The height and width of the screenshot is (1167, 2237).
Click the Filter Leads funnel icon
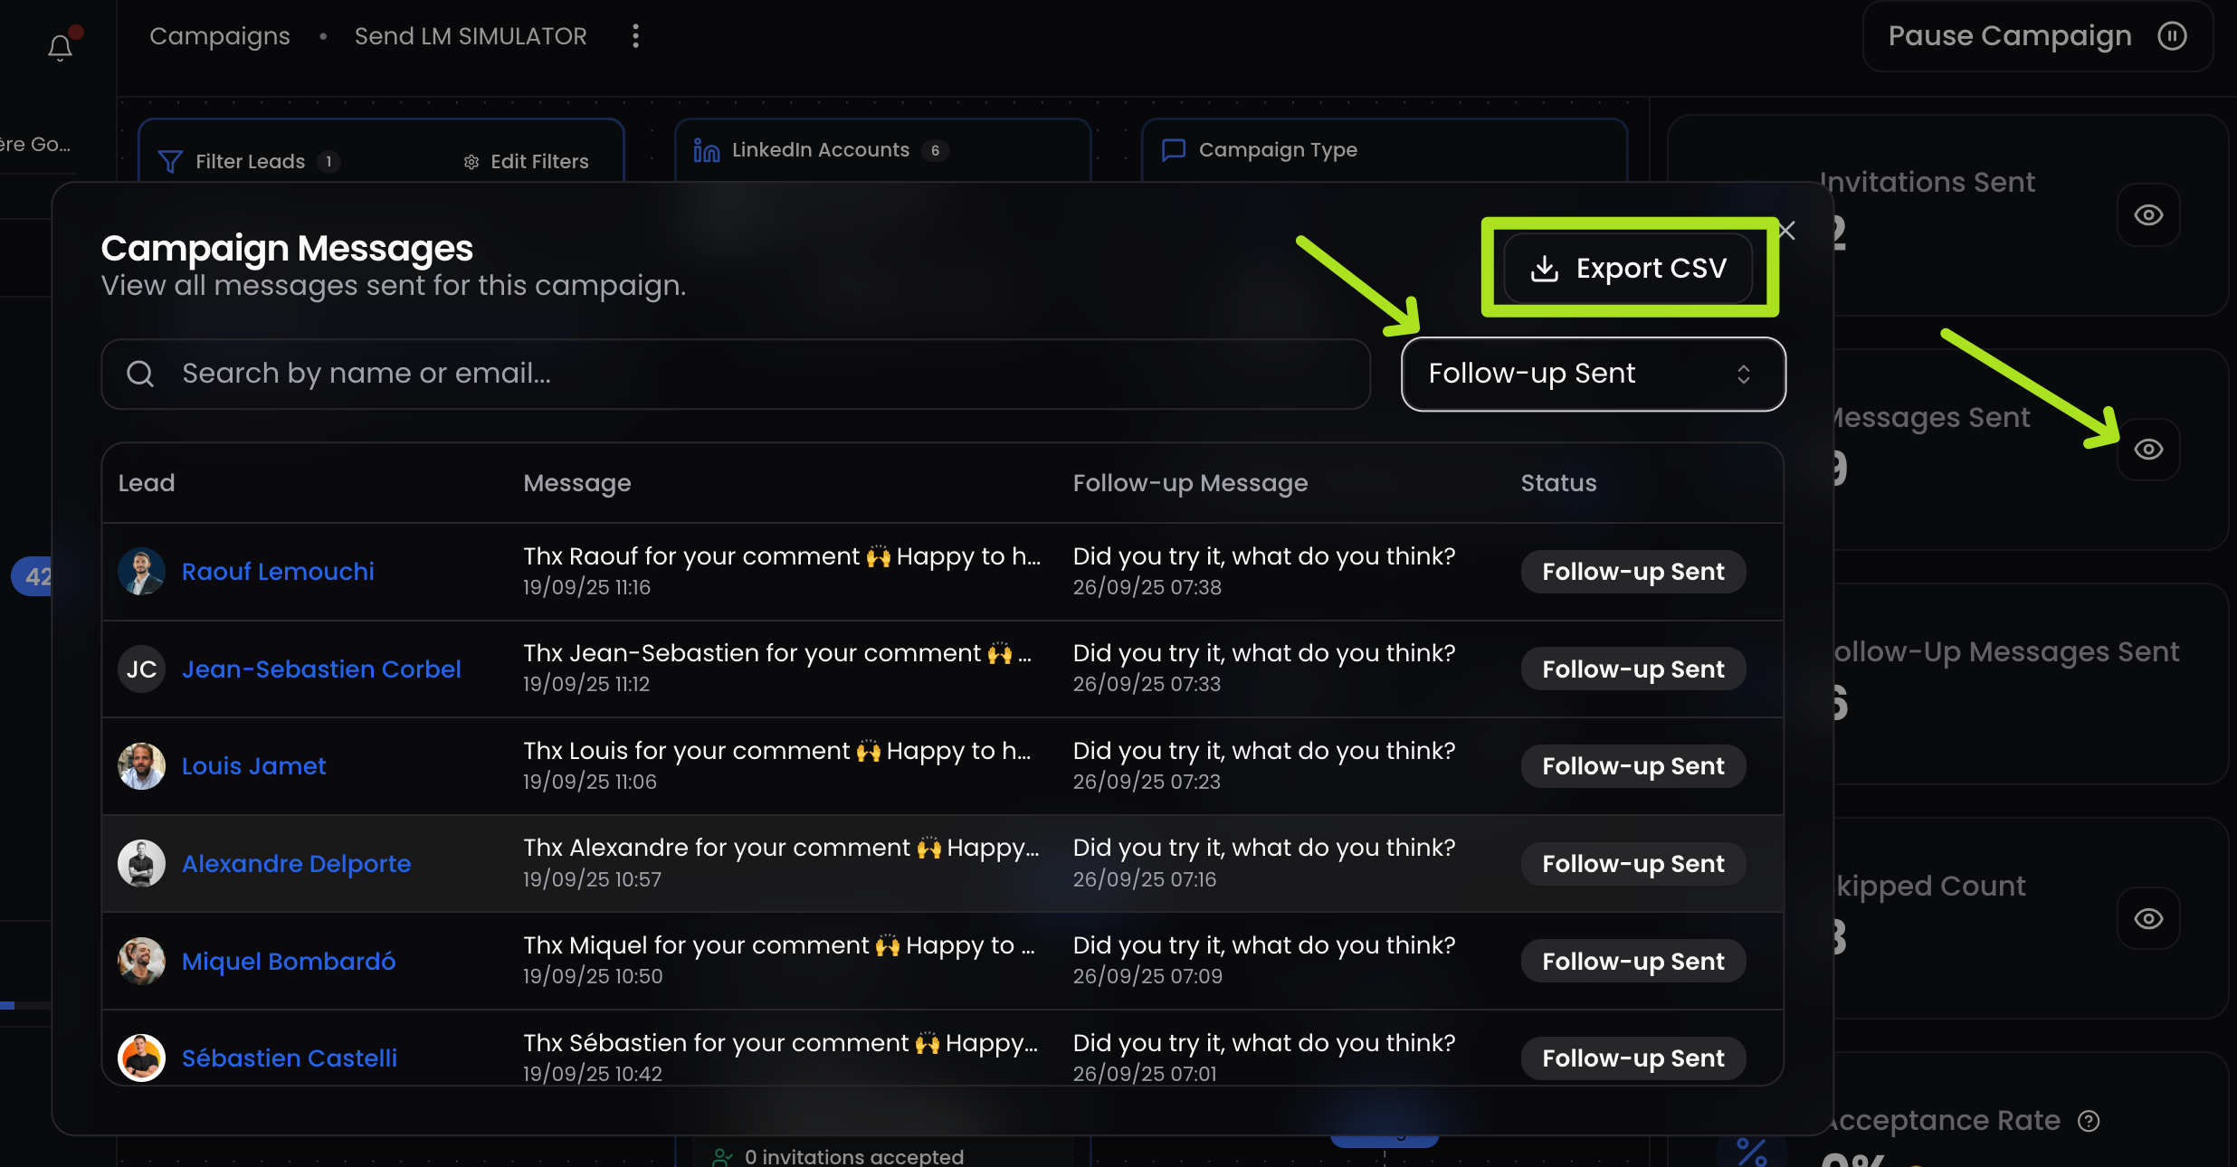(170, 161)
